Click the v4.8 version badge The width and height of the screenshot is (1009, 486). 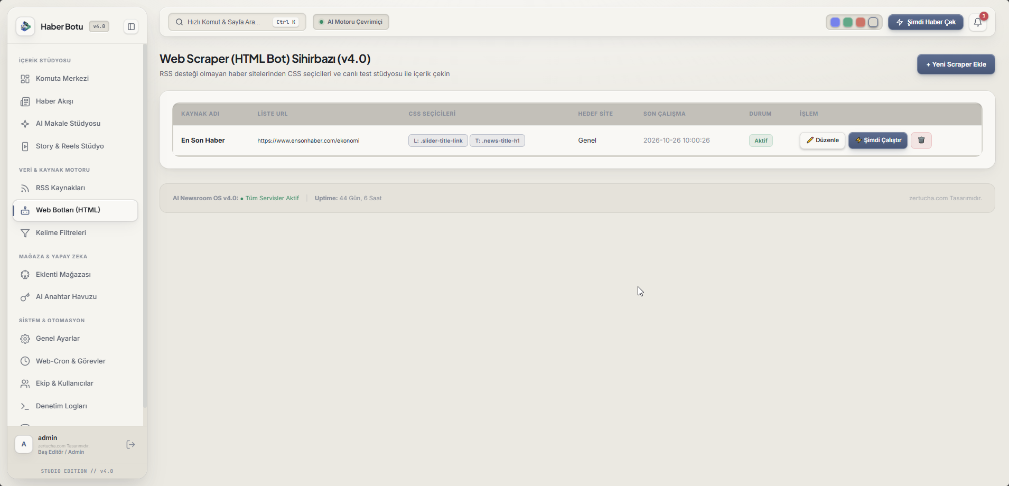click(x=99, y=26)
